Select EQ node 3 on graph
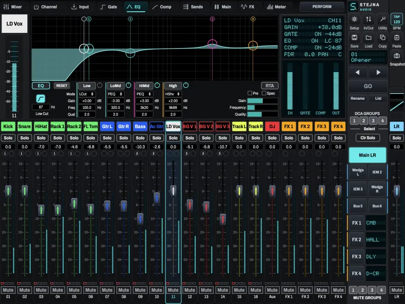This screenshot has height=304, width=405. pos(212,44)
